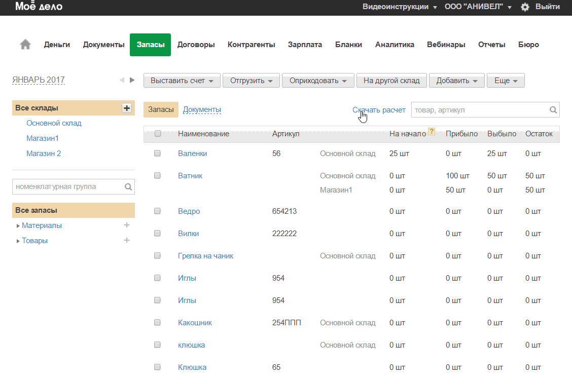This screenshot has width=572, height=381.
Task: Click the previous month arrow
Action: pyautogui.click(x=122, y=80)
